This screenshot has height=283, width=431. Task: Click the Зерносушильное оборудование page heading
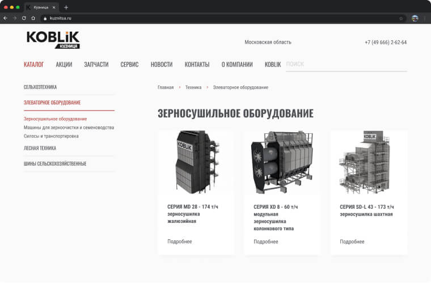tap(235, 113)
